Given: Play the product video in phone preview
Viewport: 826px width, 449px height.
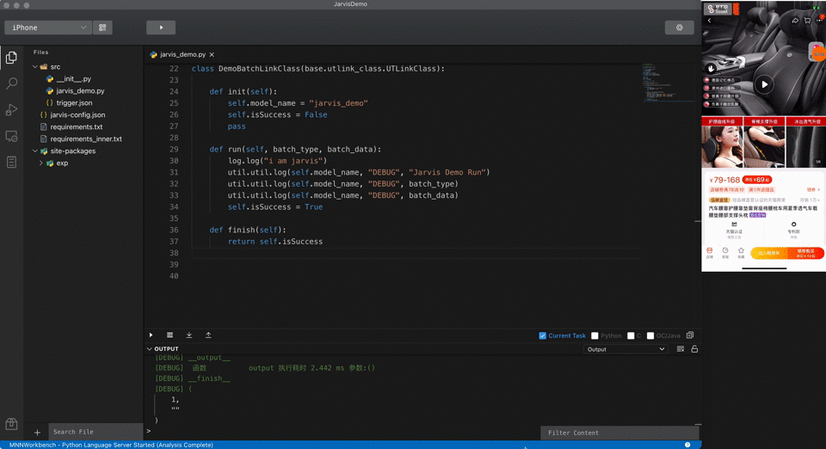Looking at the screenshot, I should point(764,84).
